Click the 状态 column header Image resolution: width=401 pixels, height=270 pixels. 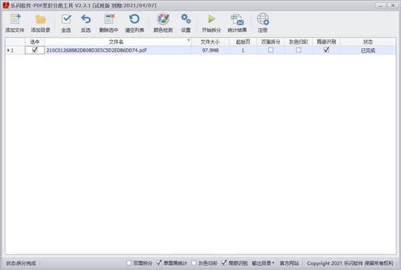coord(368,42)
